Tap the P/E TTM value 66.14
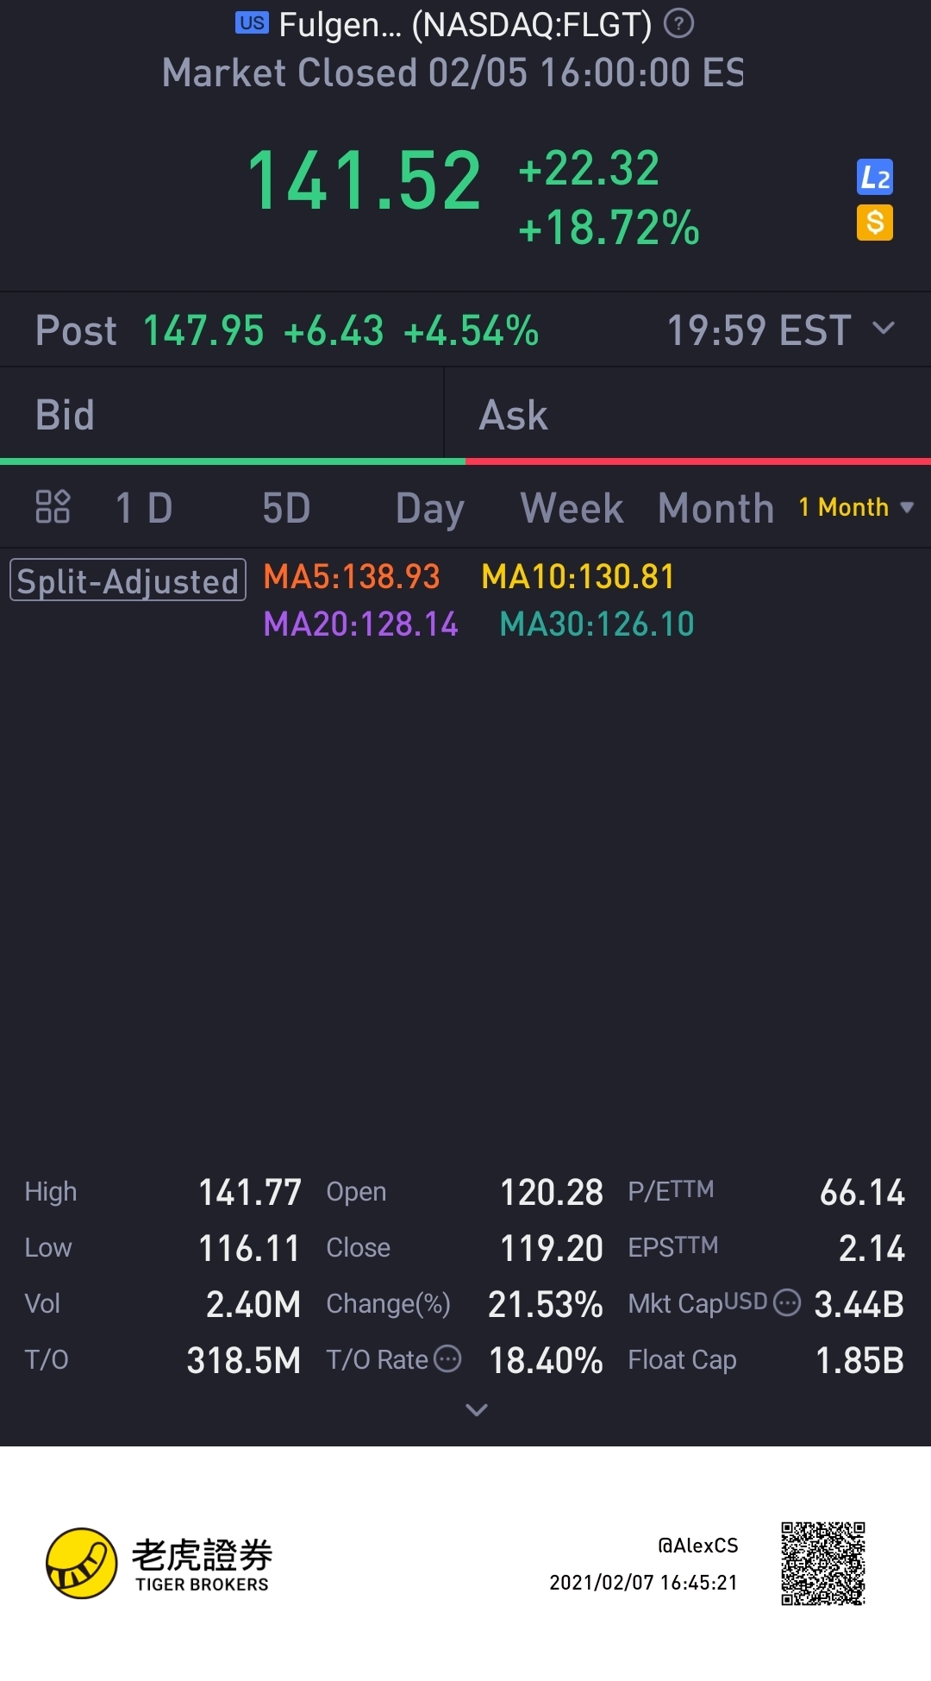This screenshot has height=1681, width=931. (x=862, y=1193)
